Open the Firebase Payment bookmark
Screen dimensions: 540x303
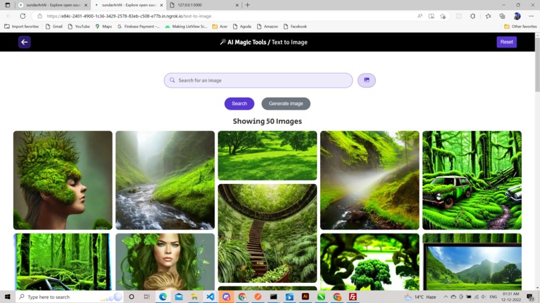tap(139, 26)
